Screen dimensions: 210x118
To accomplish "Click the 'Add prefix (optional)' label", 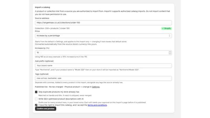I will (44, 61).
